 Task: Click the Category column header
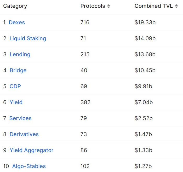(x=15, y=6)
